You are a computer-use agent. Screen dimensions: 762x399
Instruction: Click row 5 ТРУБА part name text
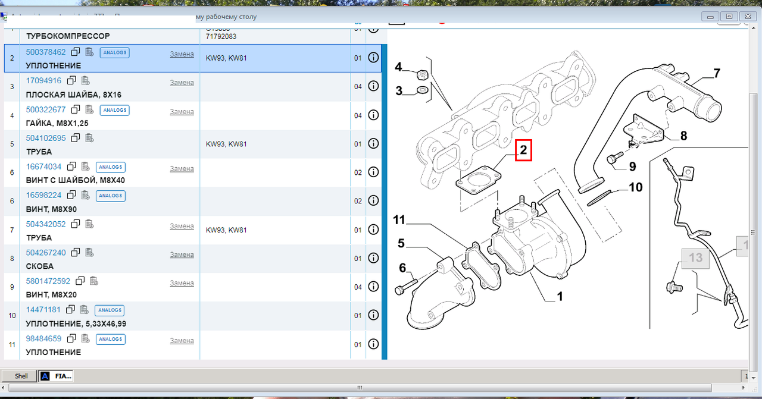point(39,152)
